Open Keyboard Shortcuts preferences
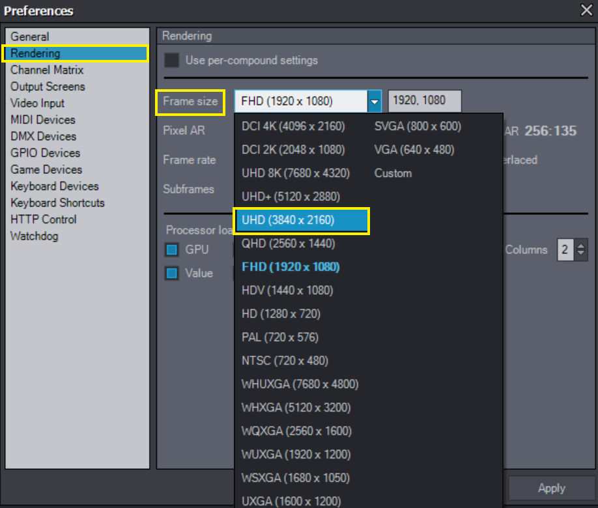Viewport: 598px width, 508px height. coord(57,203)
